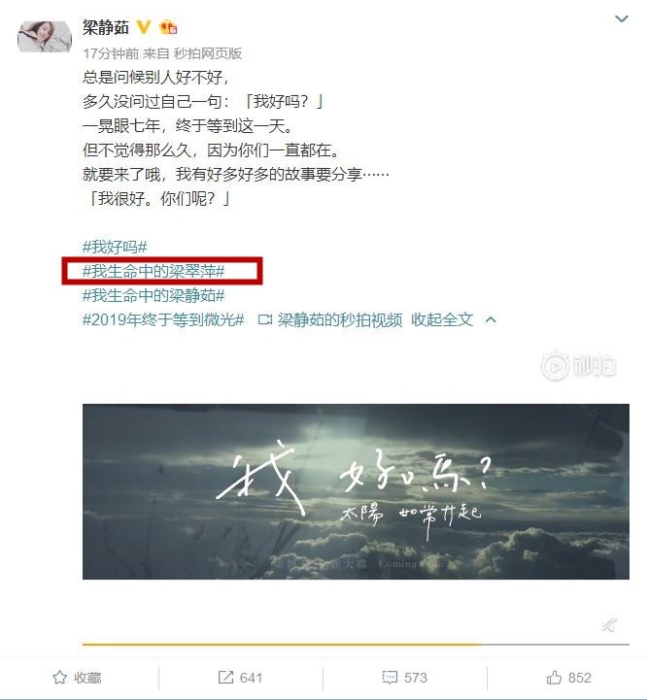Open the 17分钟前 timestamp link
Image resolution: width=647 pixels, height=700 pixels.
111,53
